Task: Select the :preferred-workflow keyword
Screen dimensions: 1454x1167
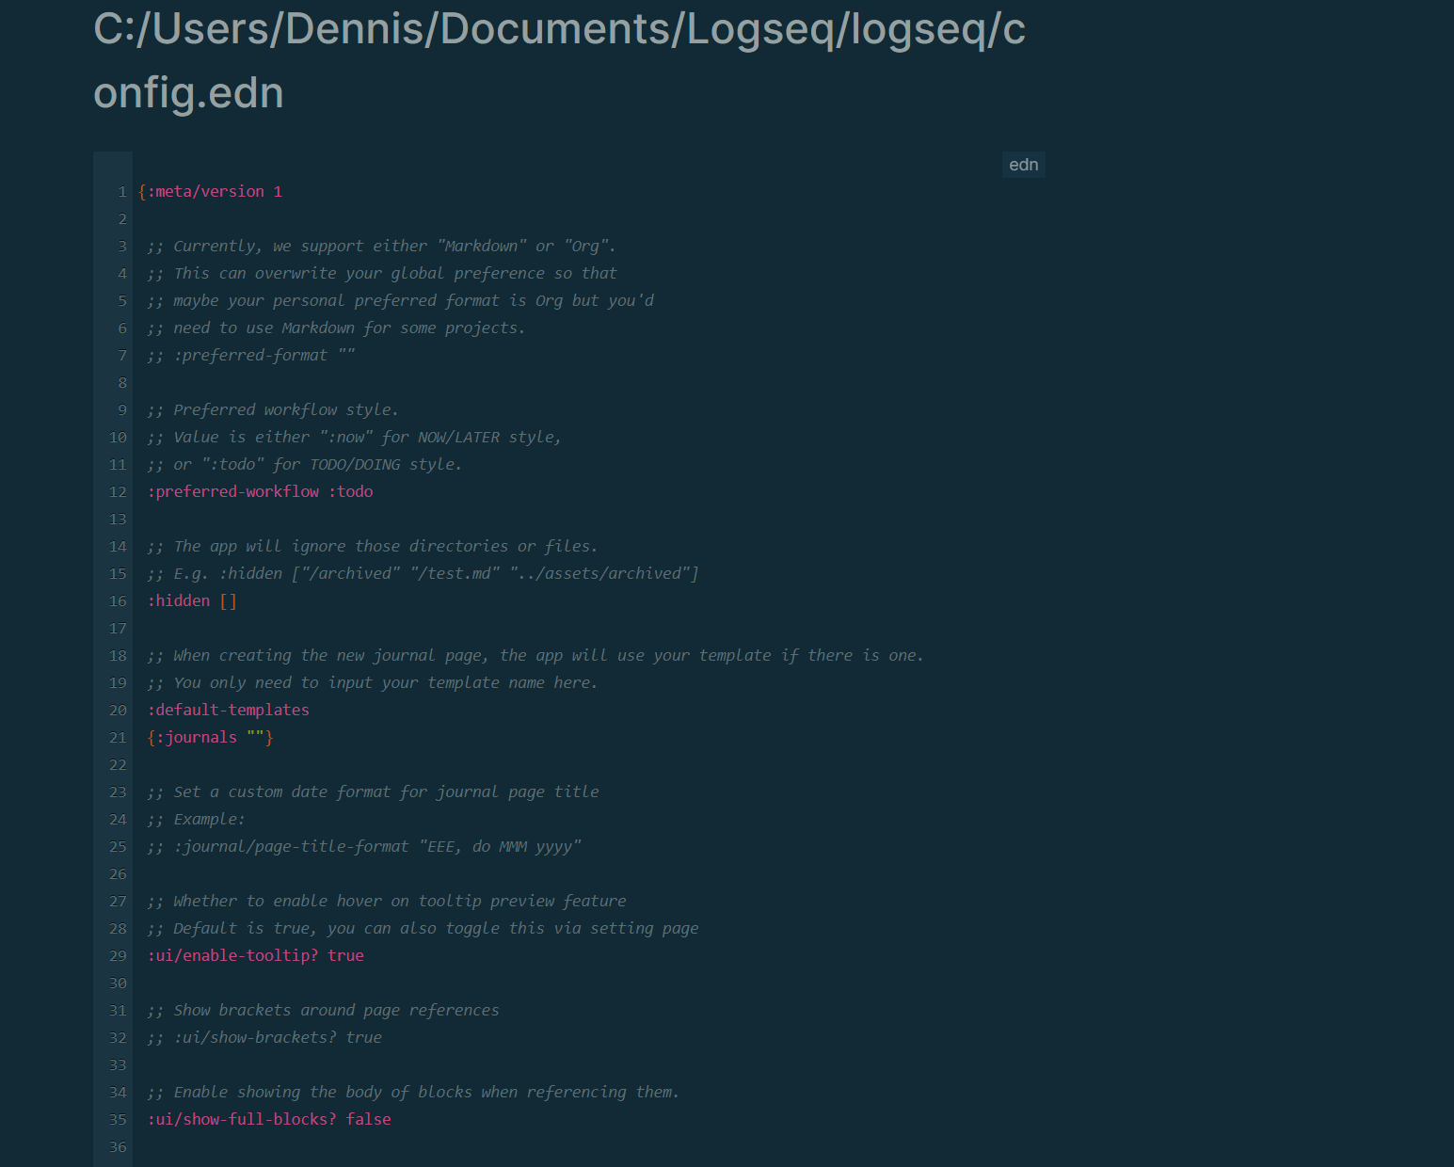Action: pyautogui.click(x=233, y=491)
